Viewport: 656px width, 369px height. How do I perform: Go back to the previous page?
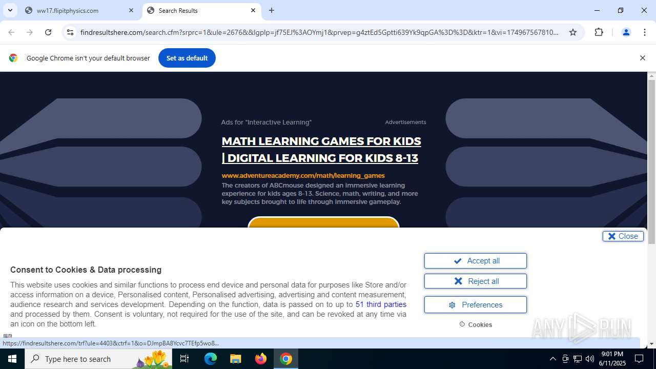(x=11, y=32)
